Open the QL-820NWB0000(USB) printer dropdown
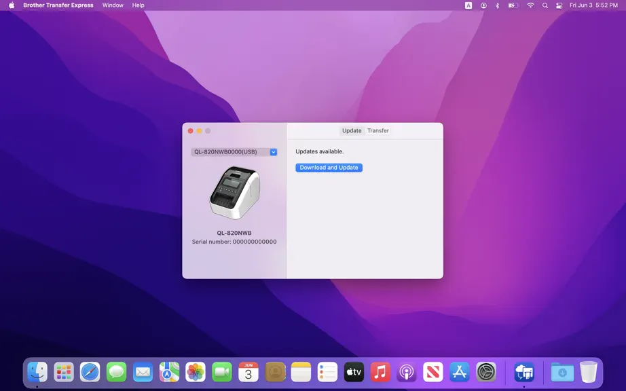 (234, 152)
